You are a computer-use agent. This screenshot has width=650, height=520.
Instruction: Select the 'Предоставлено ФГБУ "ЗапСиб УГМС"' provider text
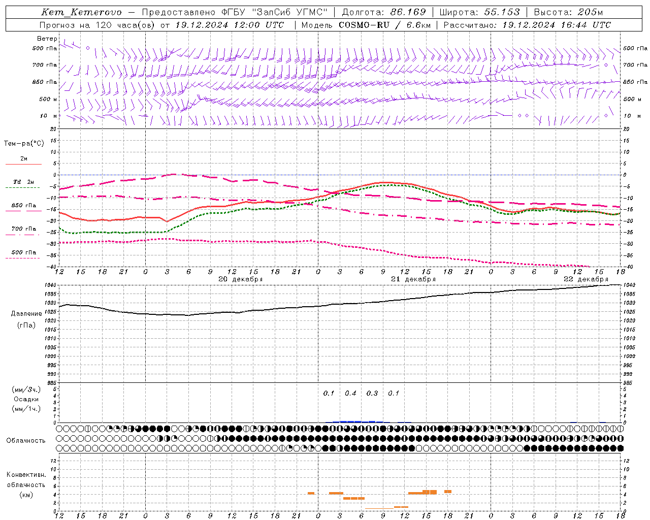pyautogui.click(x=235, y=12)
